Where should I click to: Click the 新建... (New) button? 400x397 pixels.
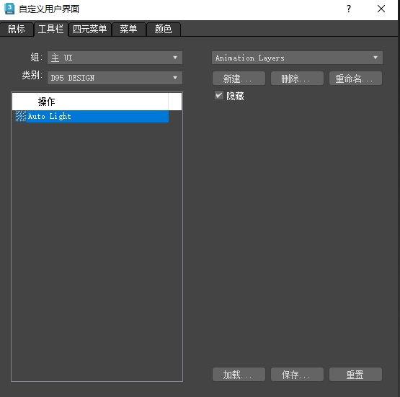239,79
